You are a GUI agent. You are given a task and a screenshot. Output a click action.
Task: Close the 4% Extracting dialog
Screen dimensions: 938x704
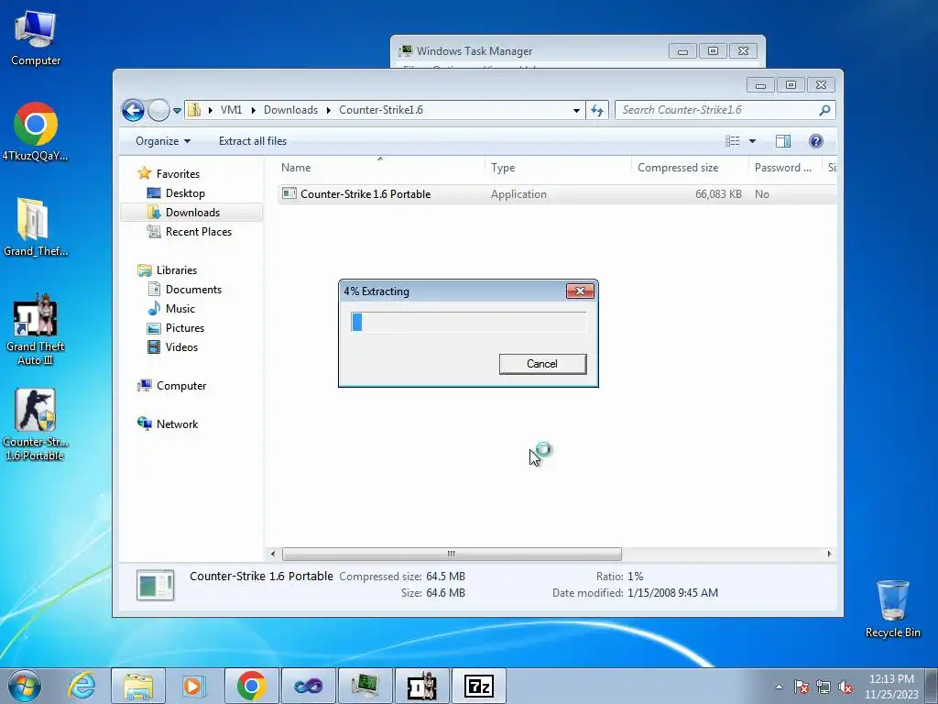(x=580, y=291)
